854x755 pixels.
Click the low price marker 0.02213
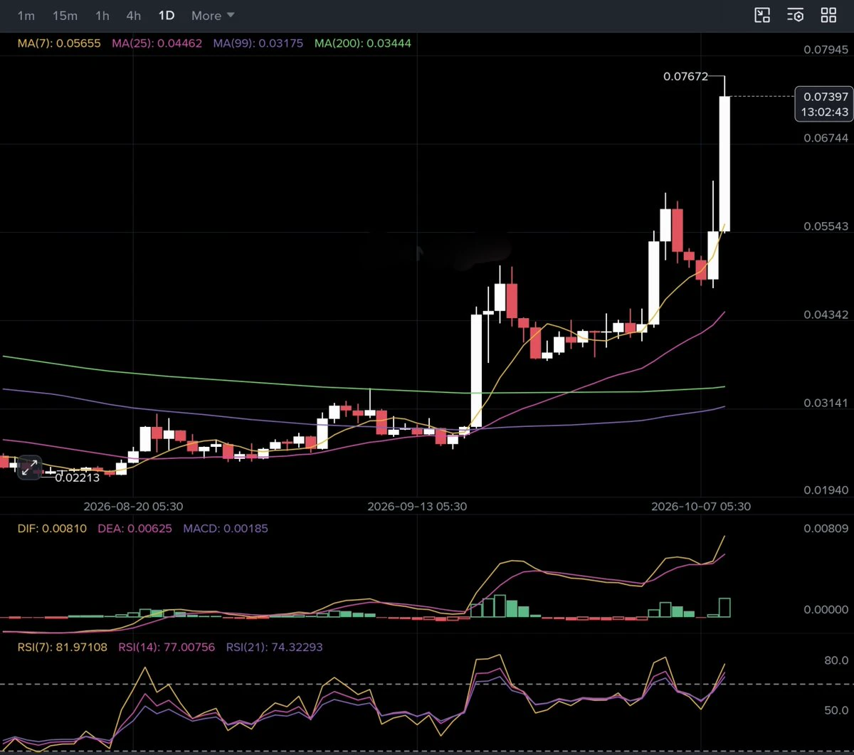[78, 477]
